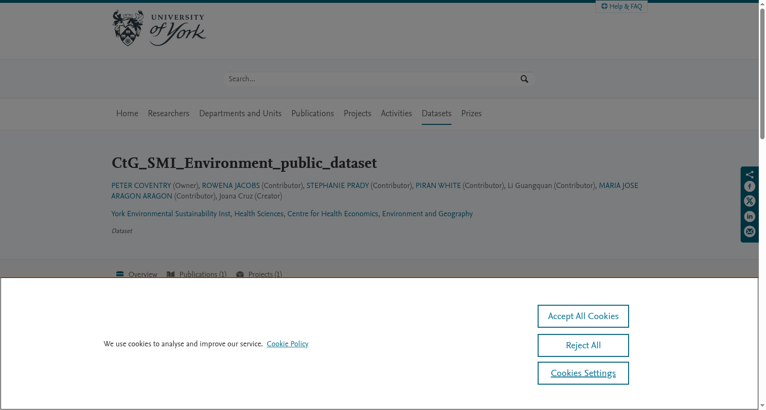Open Help & FAQ

pos(621,6)
